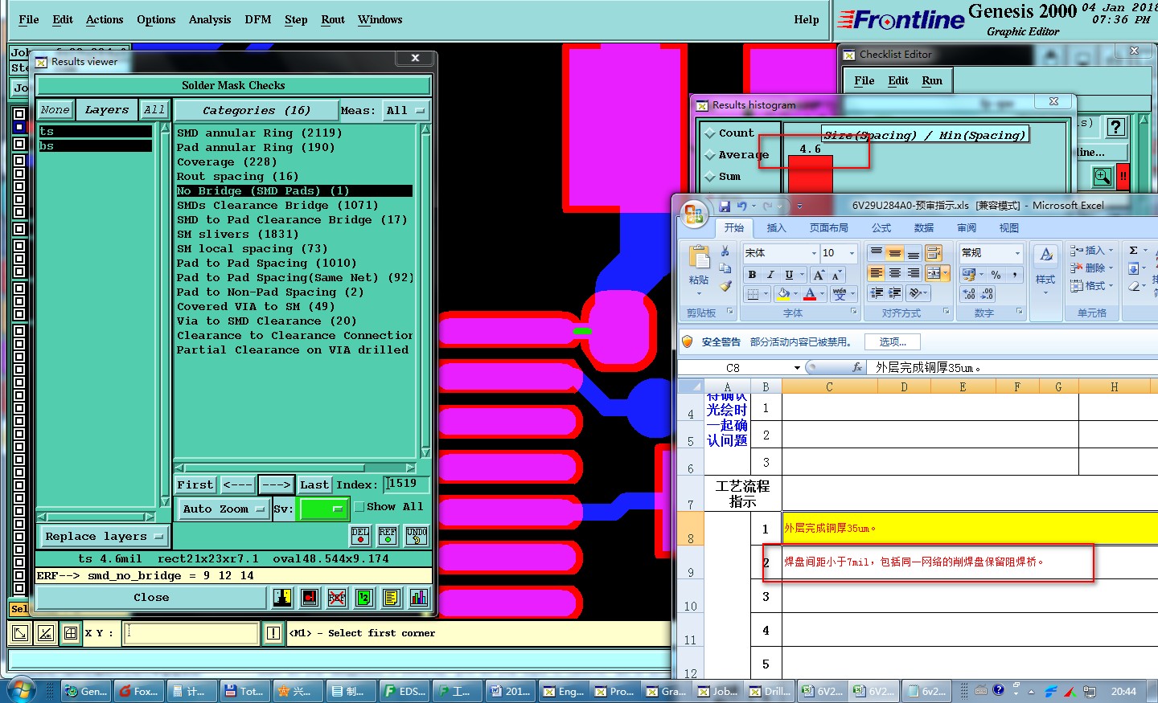The image size is (1158, 703).
Task: Click the Close button in Results viewer
Action: pyautogui.click(x=151, y=597)
